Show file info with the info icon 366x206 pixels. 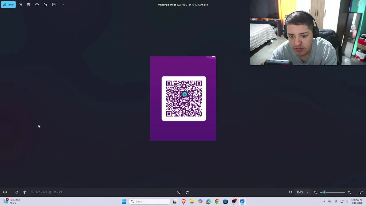click(x=24, y=192)
